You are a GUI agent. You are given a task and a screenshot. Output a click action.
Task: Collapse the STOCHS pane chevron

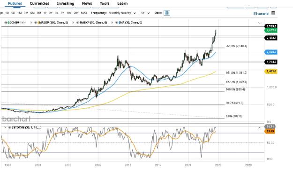(259, 128)
